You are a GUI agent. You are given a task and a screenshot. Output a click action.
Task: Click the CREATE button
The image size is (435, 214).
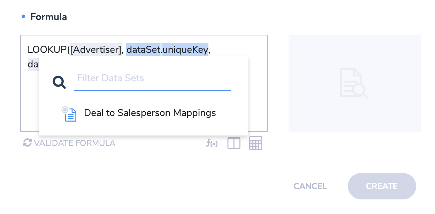(382, 186)
